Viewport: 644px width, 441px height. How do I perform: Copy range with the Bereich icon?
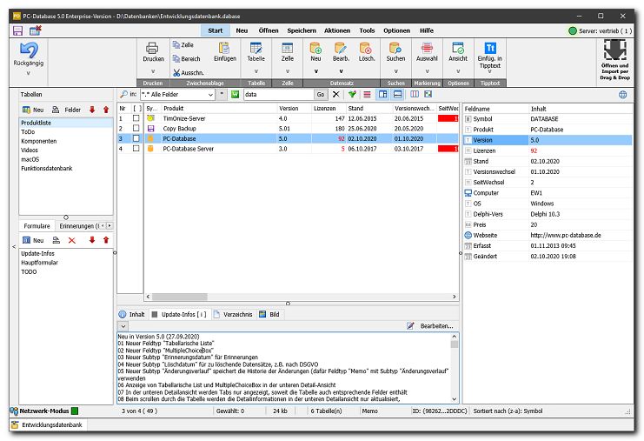[x=176, y=58]
